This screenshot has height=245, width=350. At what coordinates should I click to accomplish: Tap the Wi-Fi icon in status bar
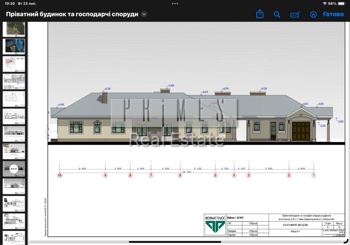[x=325, y=4]
